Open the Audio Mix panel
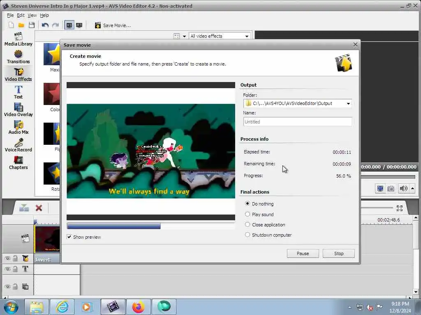 coord(18,128)
